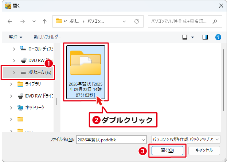The width and height of the screenshot is (227, 162).
Task: Click the search box in dialog
Action: pos(184,21)
